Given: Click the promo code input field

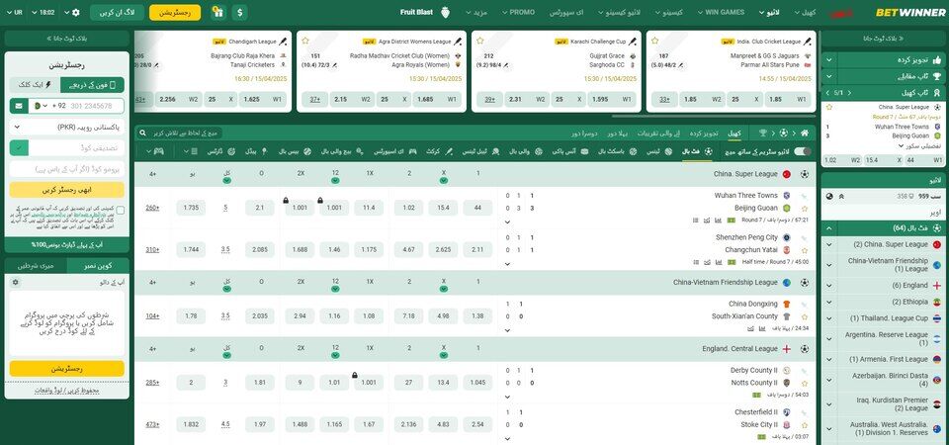Looking at the screenshot, I should 66,169.
